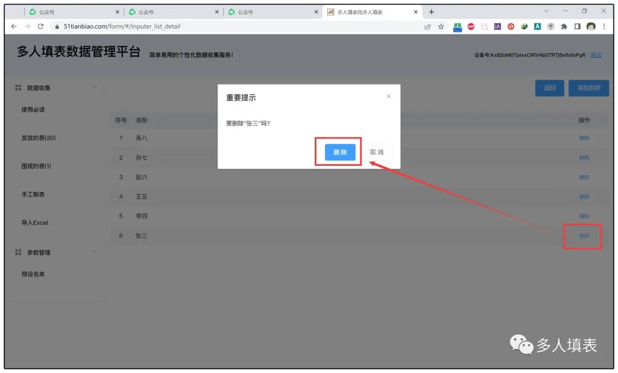This screenshot has height=373, width=618.
Task: Click the name cell 张三
Action: (x=141, y=236)
